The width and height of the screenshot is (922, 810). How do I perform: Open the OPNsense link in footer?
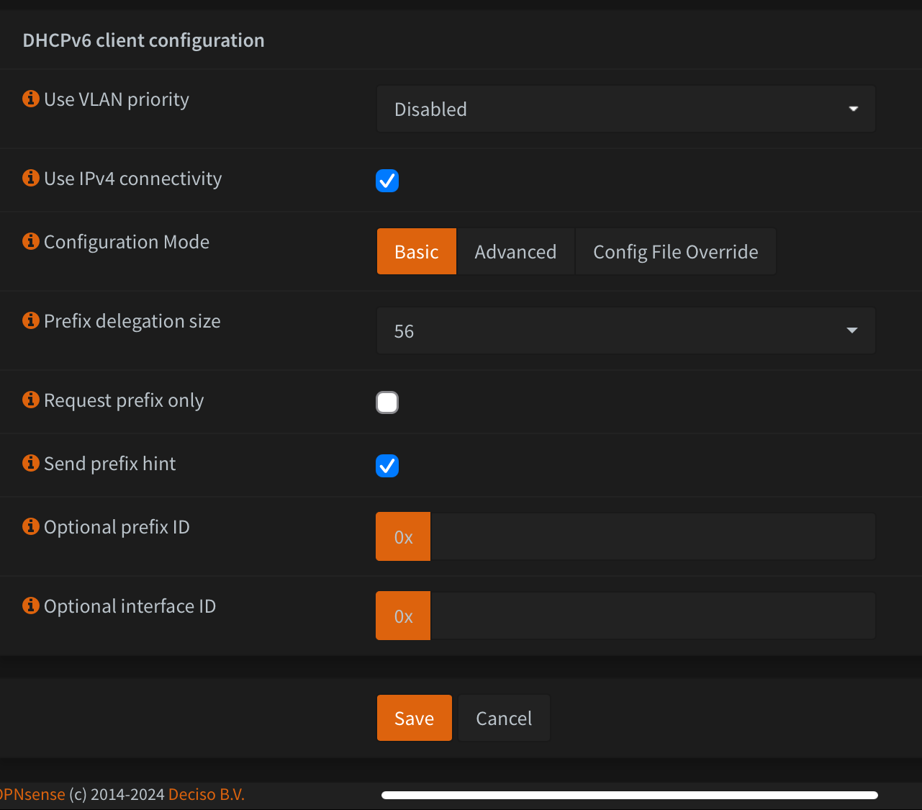pyautogui.click(x=32, y=794)
